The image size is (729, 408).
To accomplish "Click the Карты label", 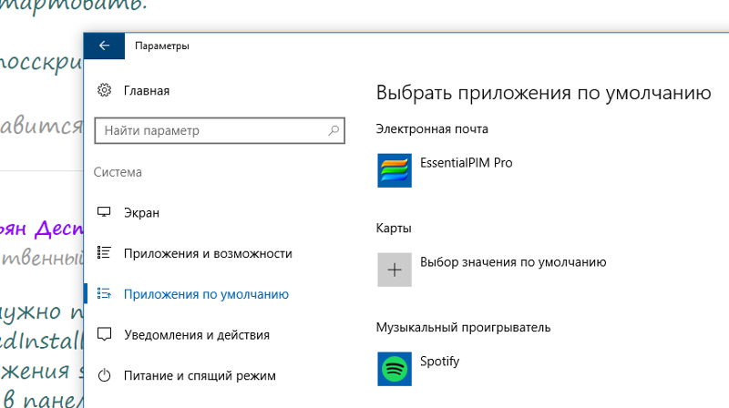I will click(394, 229).
